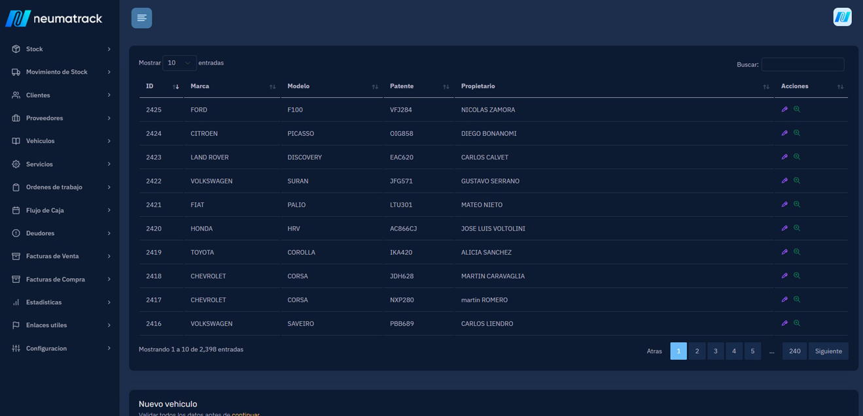Edit the CITROEN PICASSO vehicle

(x=784, y=133)
